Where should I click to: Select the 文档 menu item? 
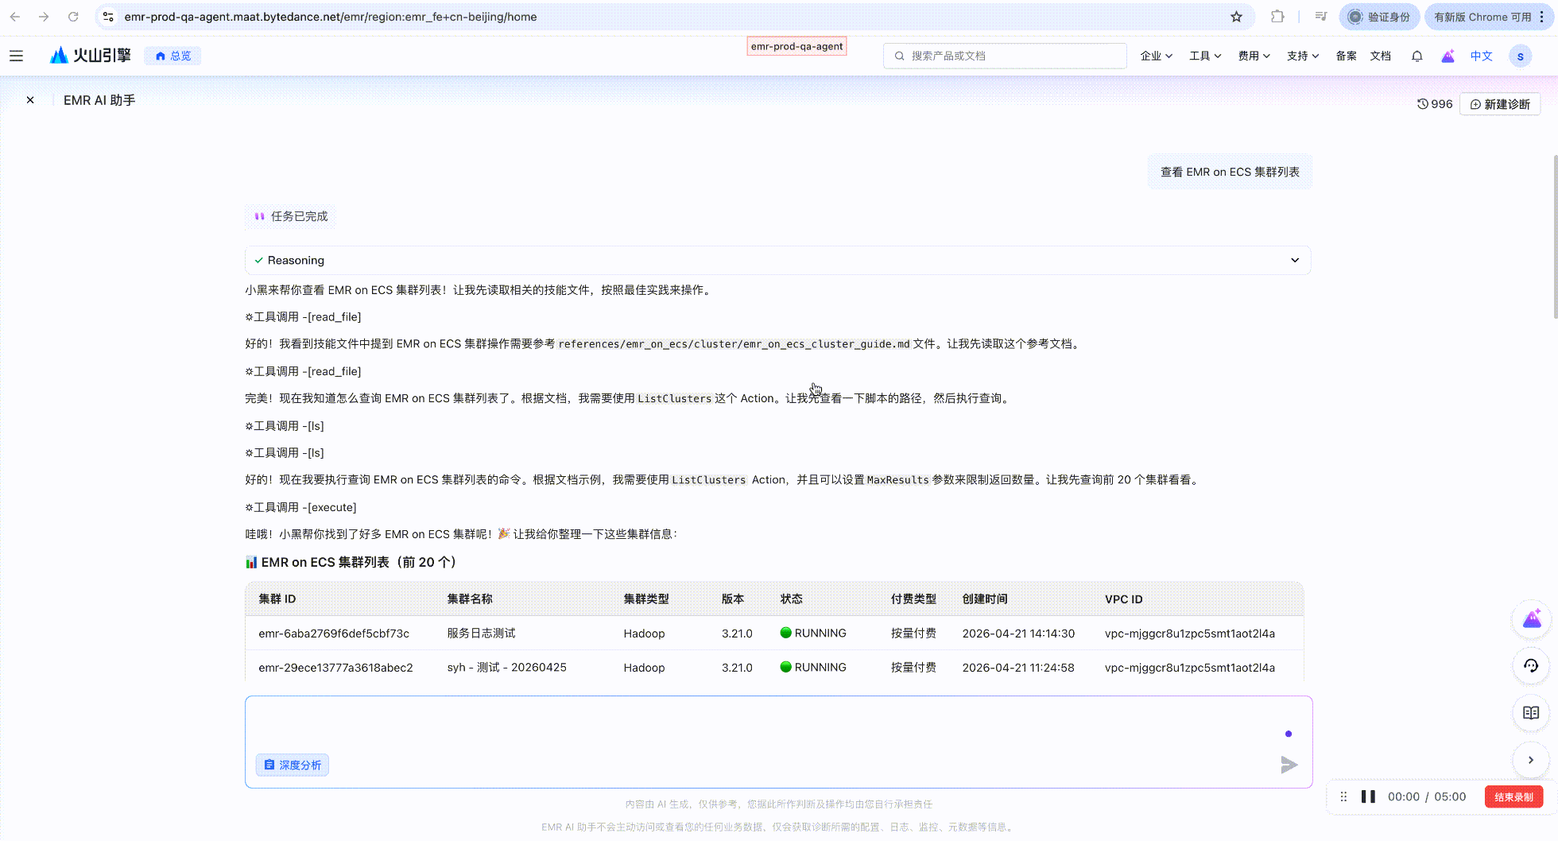[x=1381, y=56]
